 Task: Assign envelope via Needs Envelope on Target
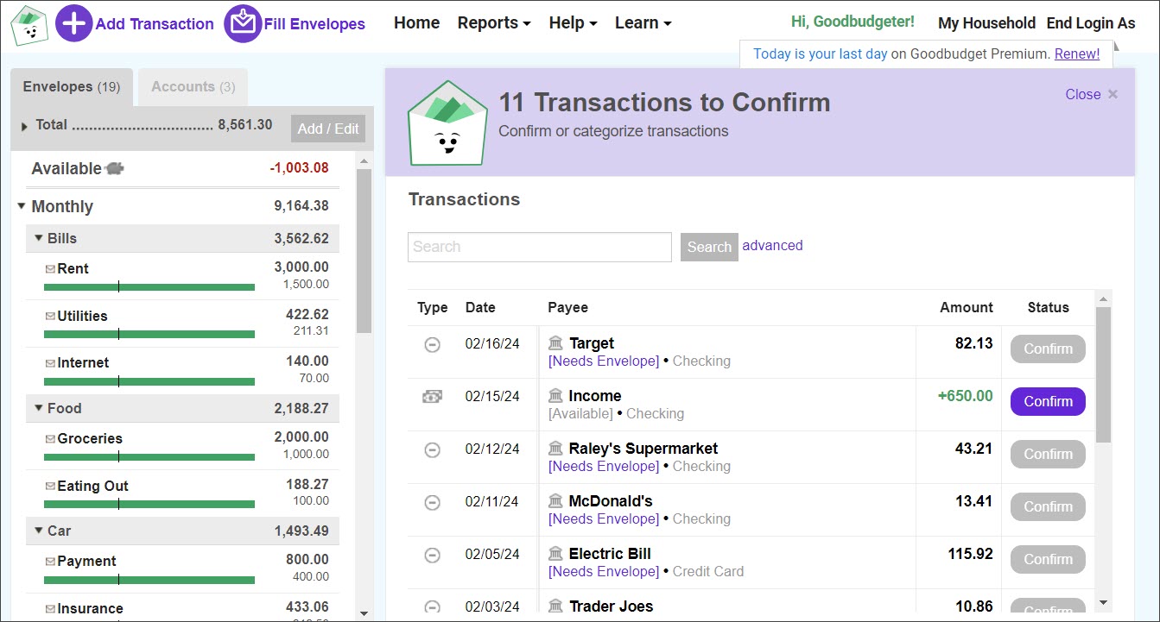coord(604,361)
